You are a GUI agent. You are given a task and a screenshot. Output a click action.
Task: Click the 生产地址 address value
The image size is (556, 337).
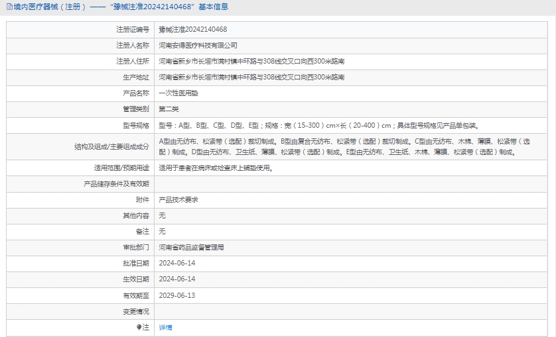pyautogui.click(x=251, y=77)
